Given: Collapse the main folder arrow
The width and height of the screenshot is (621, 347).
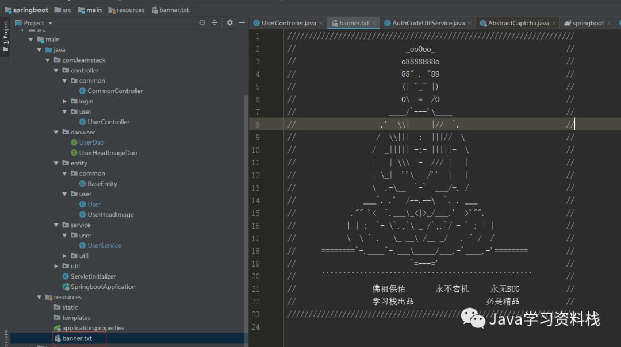Looking at the screenshot, I should (31, 40).
